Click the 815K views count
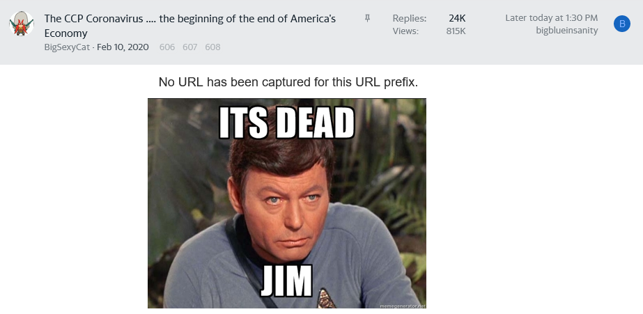The image size is (643, 314). [x=456, y=31]
